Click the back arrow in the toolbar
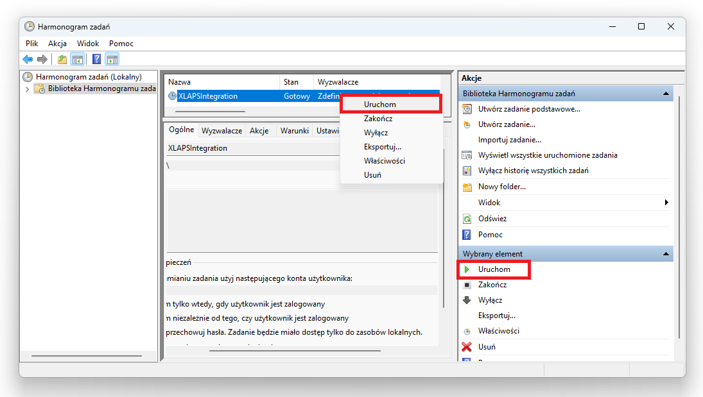The height and width of the screenshot is (397, 703). pyautogui.click(x=27, y=60)
